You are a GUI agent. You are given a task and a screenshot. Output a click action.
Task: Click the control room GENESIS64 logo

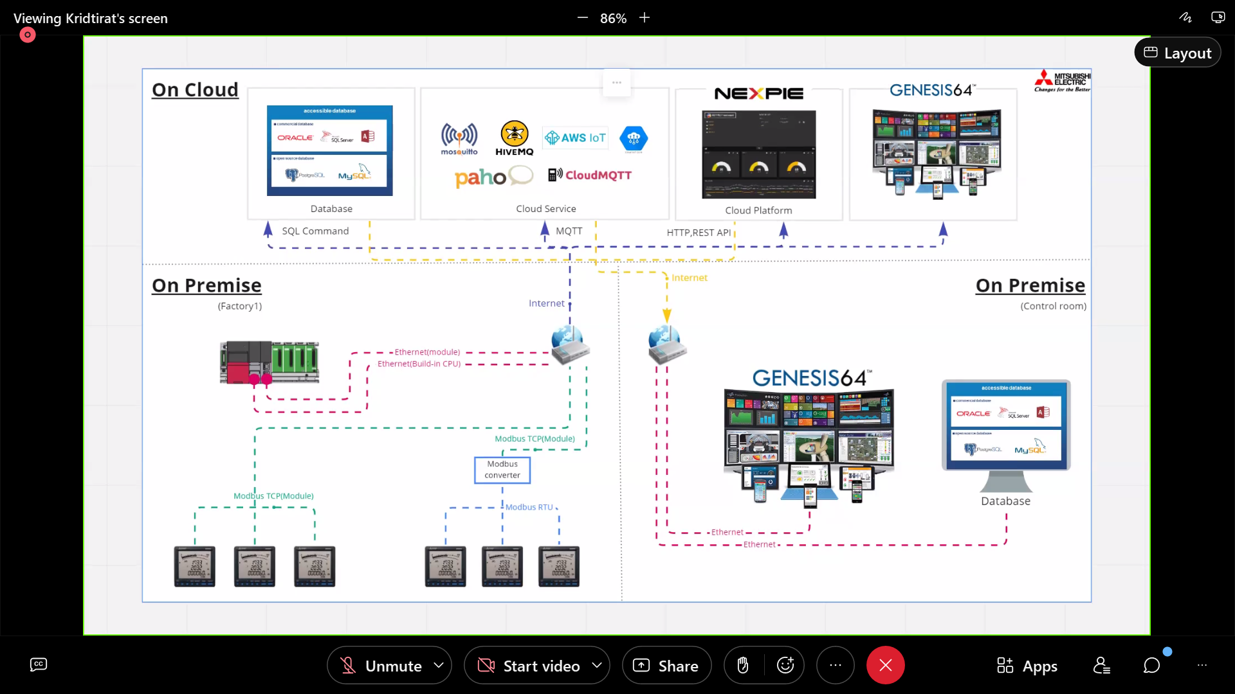pos(812,378)
